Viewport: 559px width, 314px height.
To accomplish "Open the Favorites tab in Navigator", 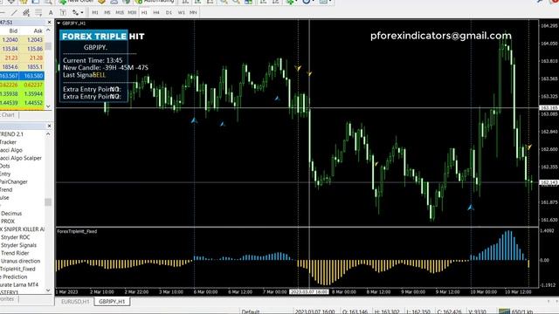I will (x=7, y=299).
